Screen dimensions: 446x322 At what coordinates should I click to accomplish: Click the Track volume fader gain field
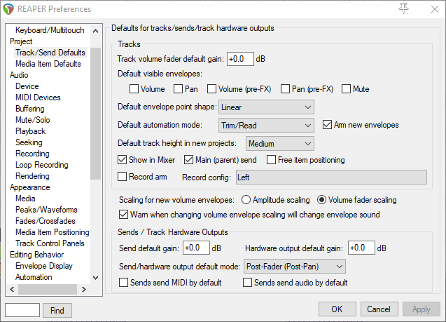239,59
